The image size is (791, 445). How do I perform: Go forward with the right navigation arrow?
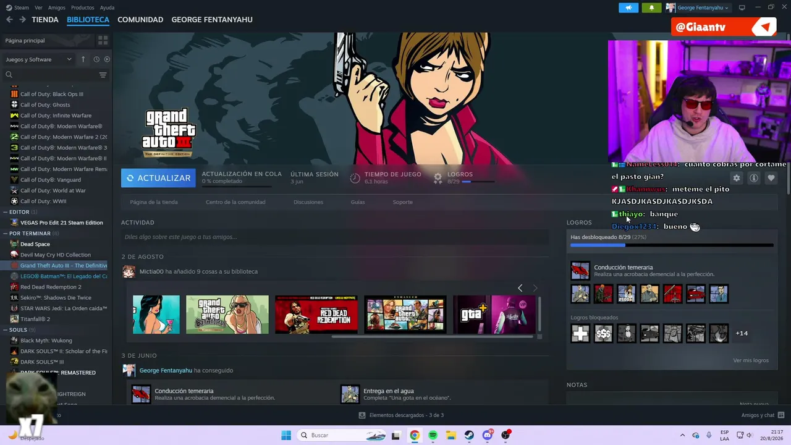point(22,20)
